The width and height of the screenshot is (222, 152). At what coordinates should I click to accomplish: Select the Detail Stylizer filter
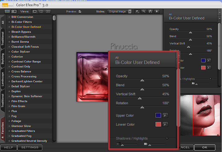coord(21,86)
